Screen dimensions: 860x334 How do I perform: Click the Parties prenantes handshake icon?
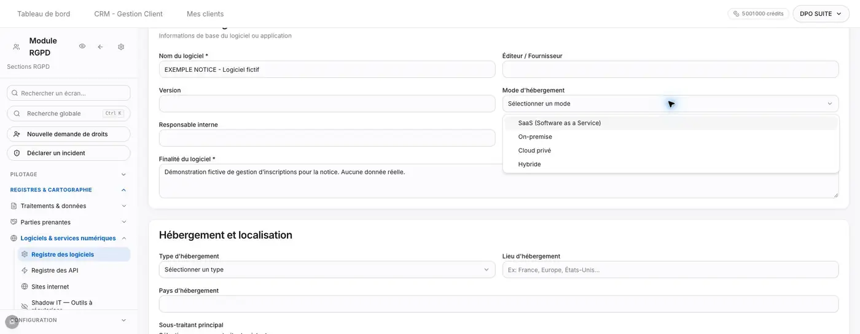[14, 222]
